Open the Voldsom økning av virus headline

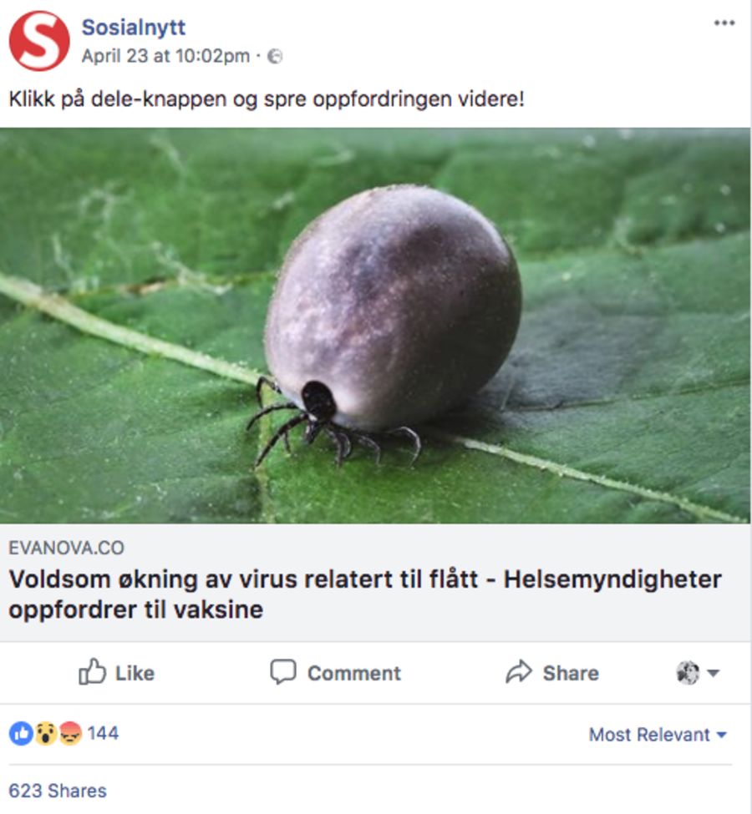365,594
